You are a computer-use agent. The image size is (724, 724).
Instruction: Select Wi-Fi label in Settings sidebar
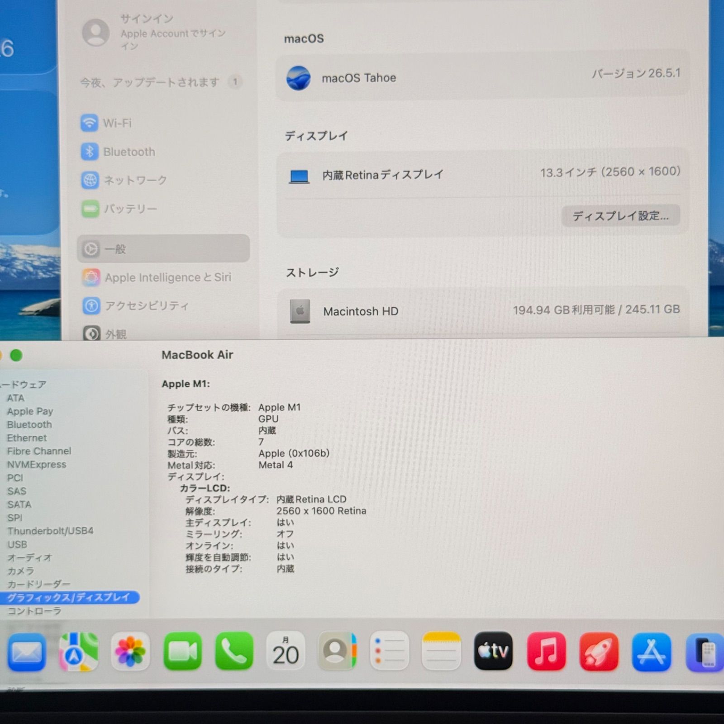(x=117, y=123)
